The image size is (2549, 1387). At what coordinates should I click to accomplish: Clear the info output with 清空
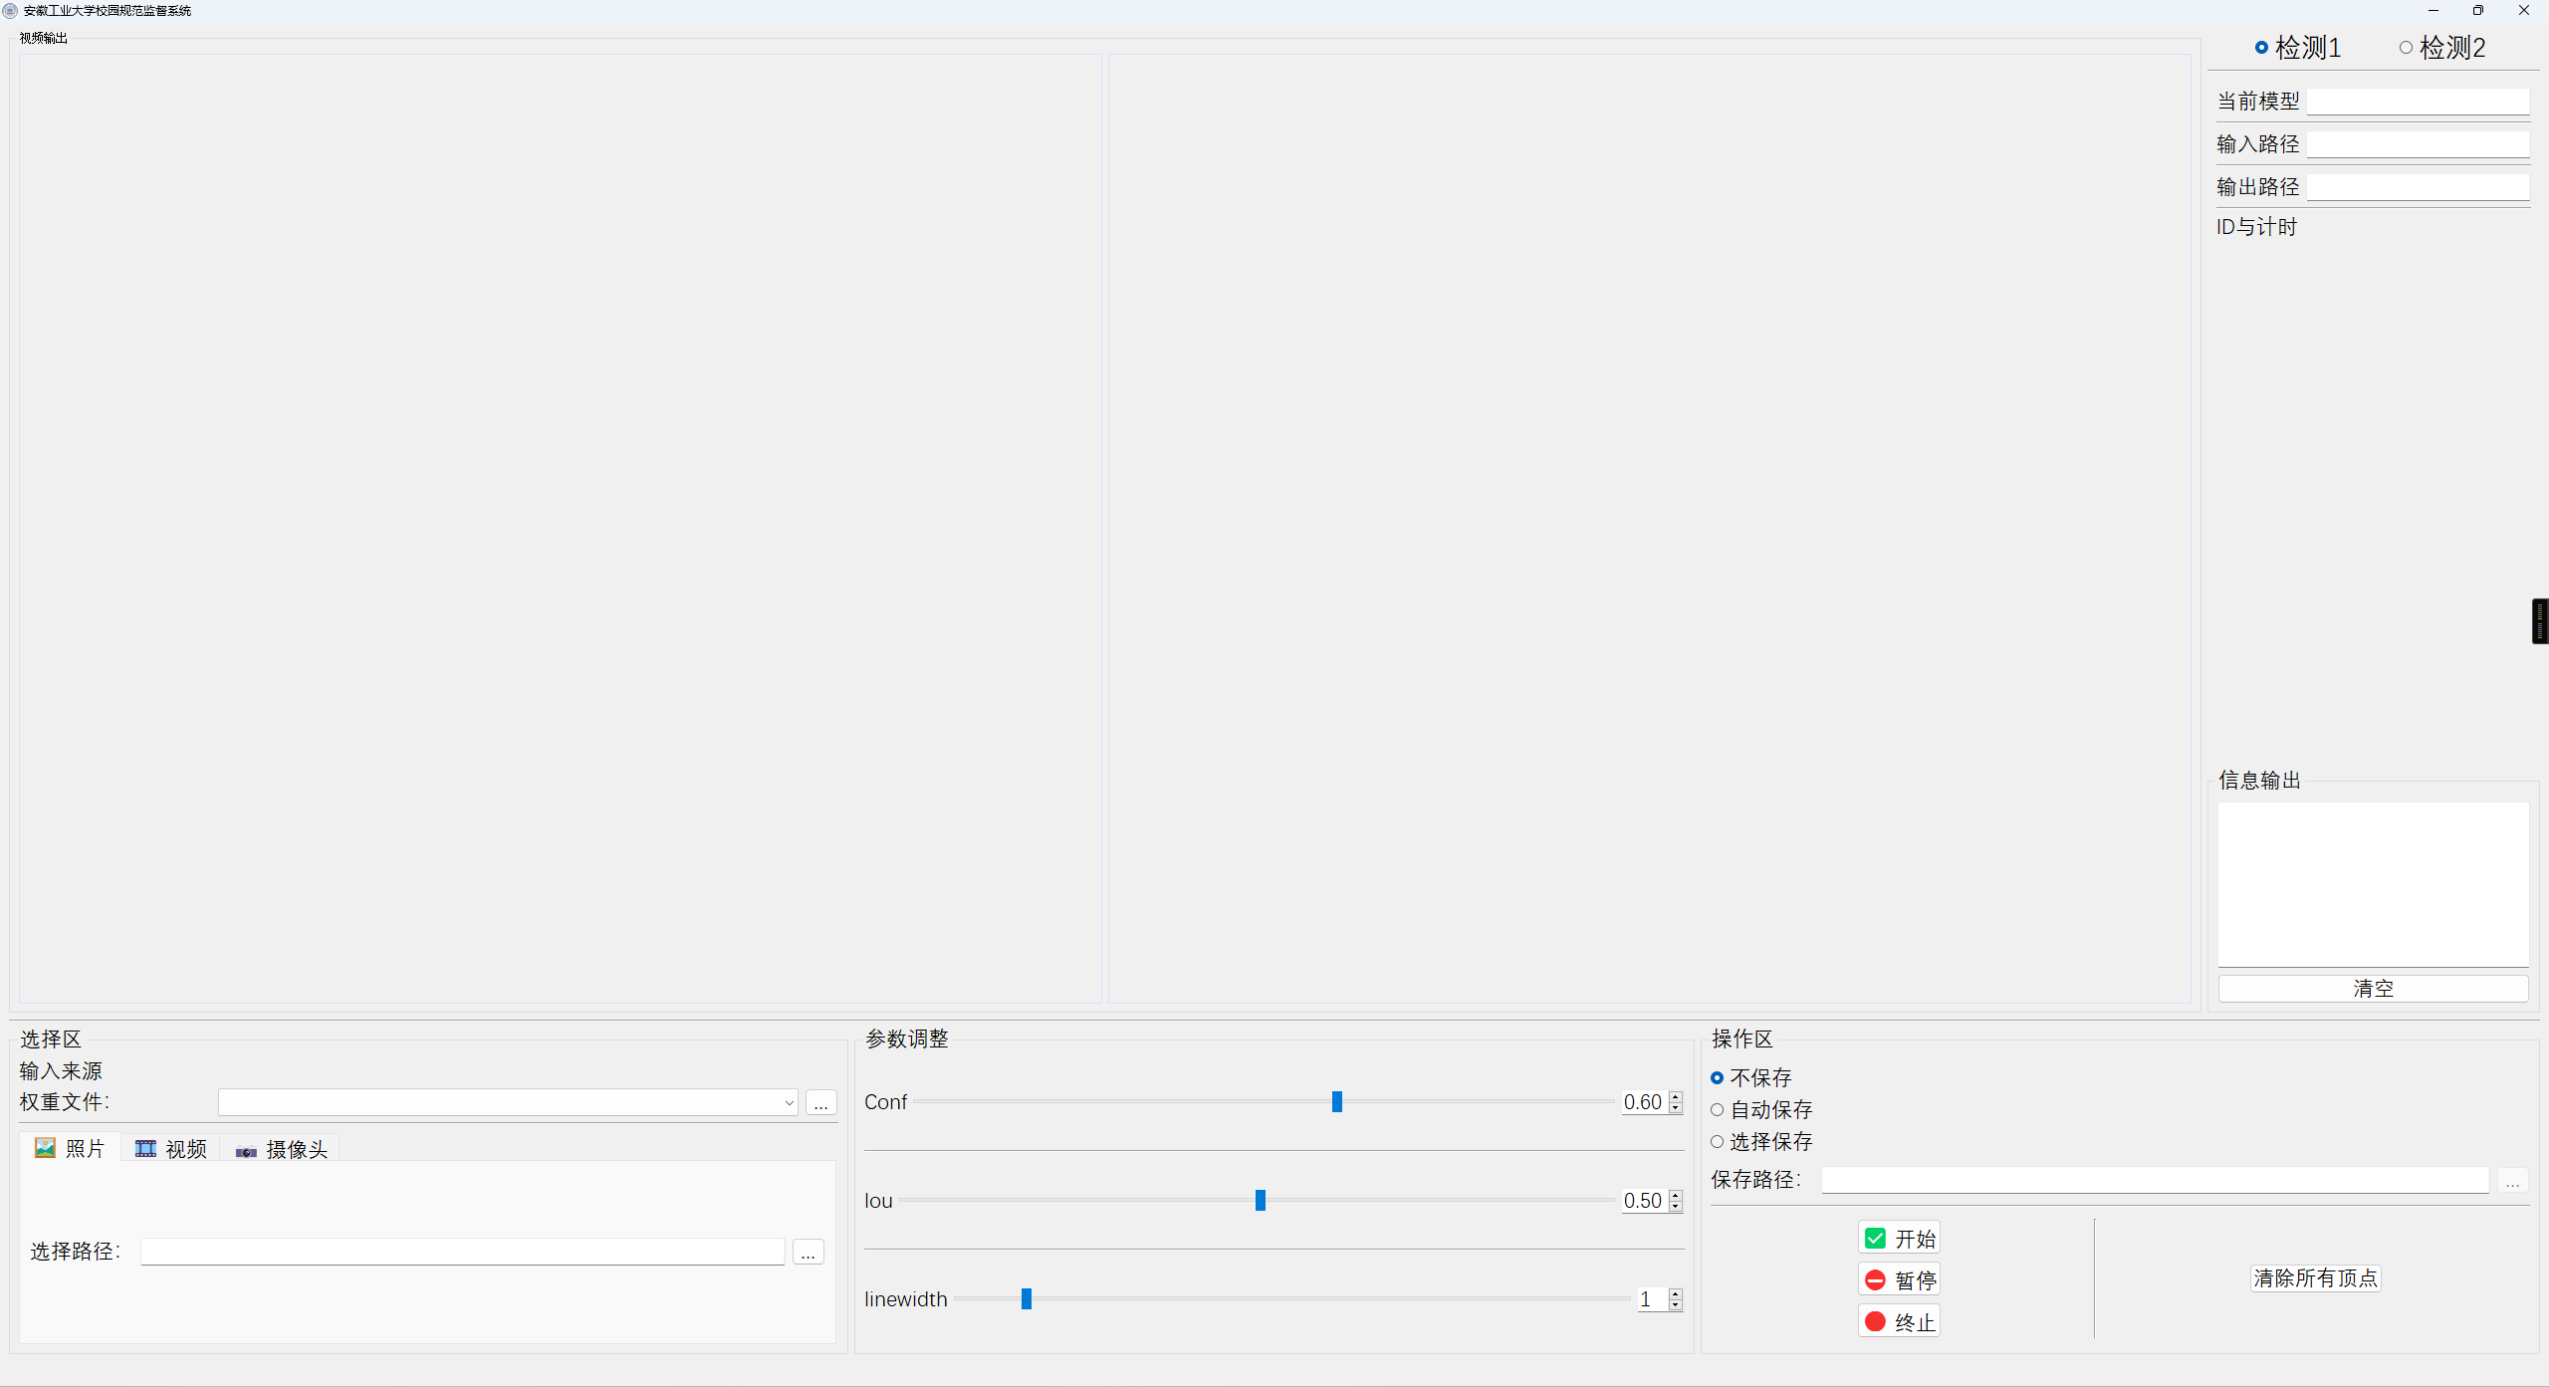click(2373, 989)
